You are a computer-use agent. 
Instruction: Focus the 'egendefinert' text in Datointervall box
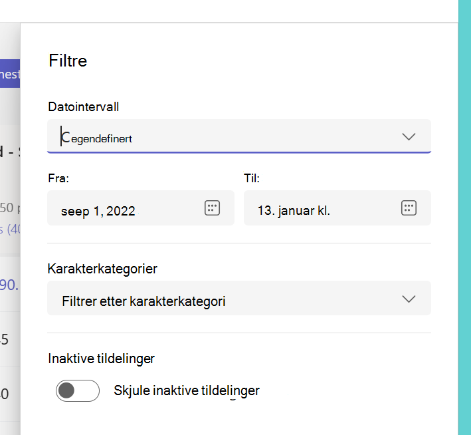[102, 139]
